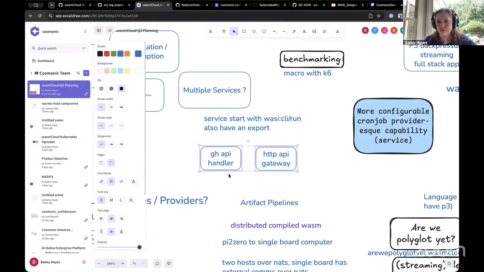Set edges to sharp
The width and height of the screenshot is (484, 272).
[101, 163]
